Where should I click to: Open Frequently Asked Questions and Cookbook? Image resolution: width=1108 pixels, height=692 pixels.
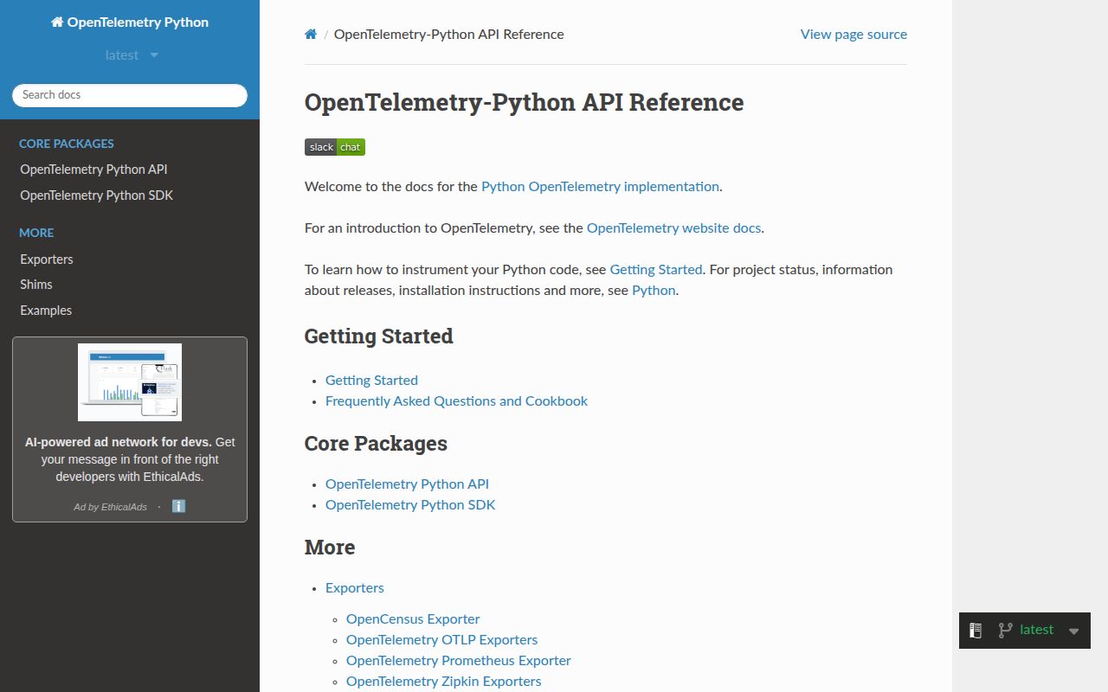(x=456, y=401)
